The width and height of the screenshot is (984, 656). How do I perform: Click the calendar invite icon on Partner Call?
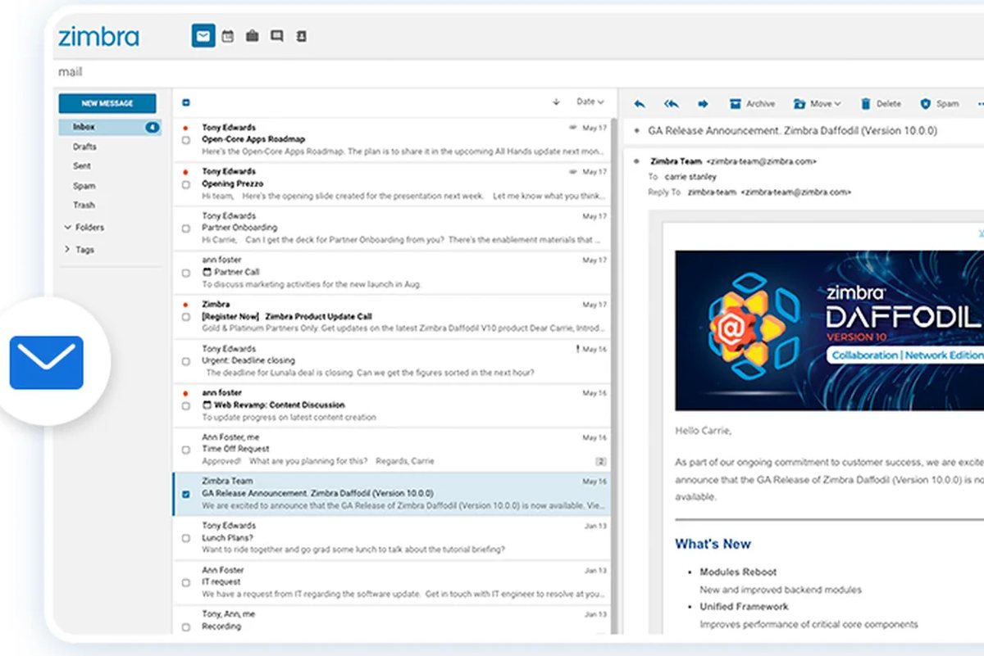pyautogui.click(x=207, y=272)
